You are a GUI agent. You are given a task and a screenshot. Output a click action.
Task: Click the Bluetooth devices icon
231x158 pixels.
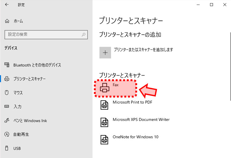7,65
